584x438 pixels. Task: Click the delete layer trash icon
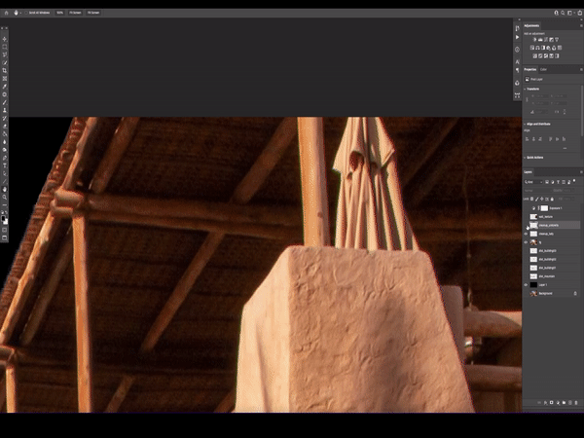point(576,403)
